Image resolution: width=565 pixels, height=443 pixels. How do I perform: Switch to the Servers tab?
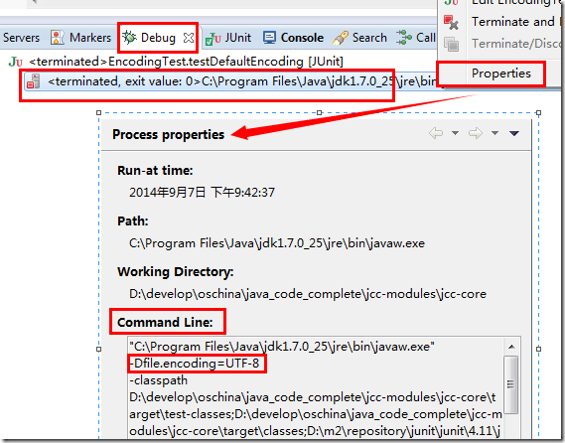[21, 38]
